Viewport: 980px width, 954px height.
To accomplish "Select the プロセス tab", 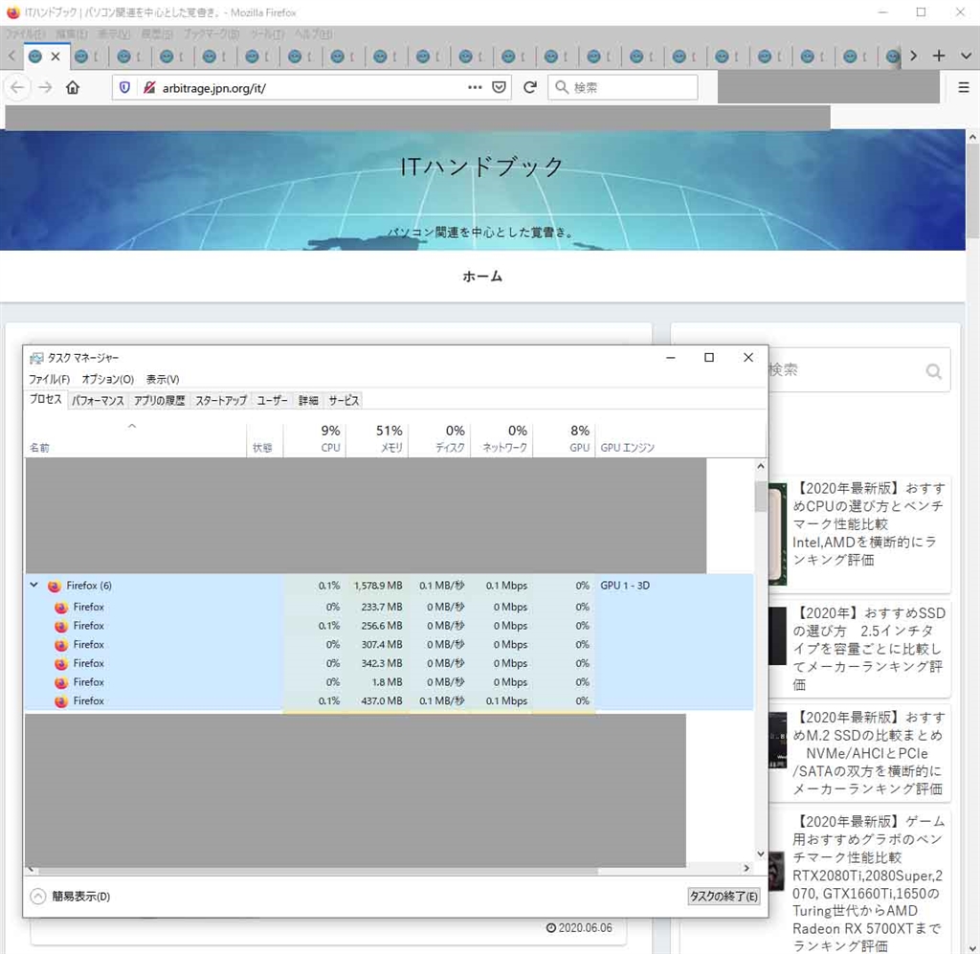I will (x=46, y=399).
